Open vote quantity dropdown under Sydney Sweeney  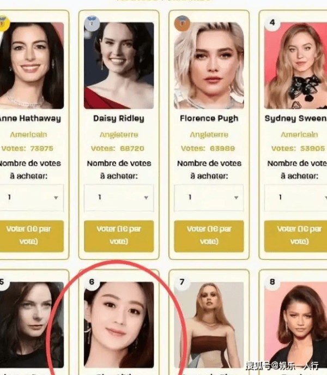click(296, 197)
